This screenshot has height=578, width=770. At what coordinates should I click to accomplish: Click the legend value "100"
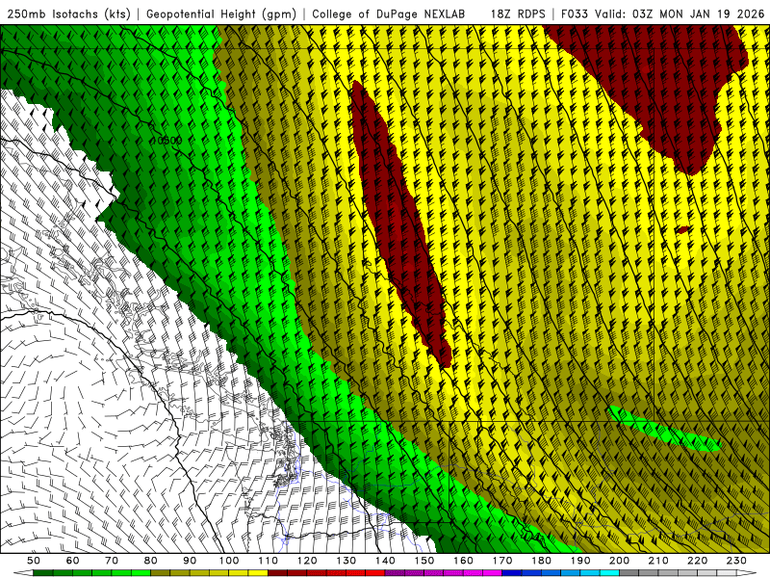pyautogui.click(x=229, y=561)
